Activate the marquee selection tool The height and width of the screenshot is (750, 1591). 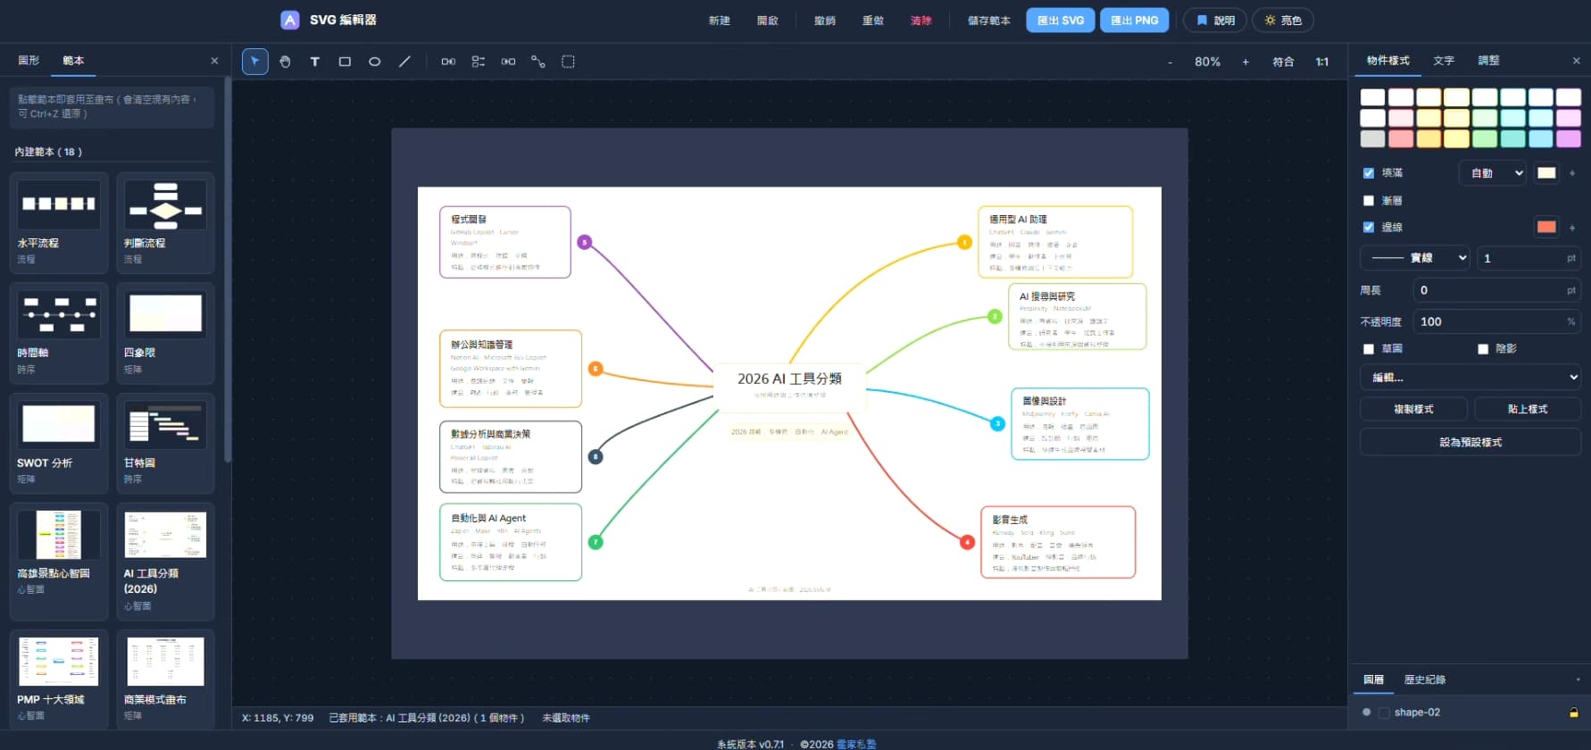[568, 62]
